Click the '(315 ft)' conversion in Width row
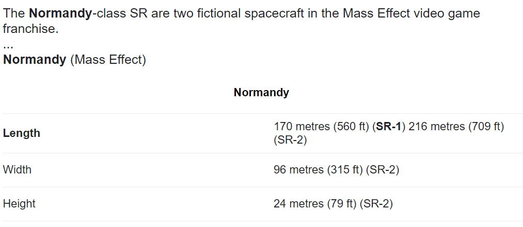The height and width of the screenshot is (227, 523). (x=344, y=170)
